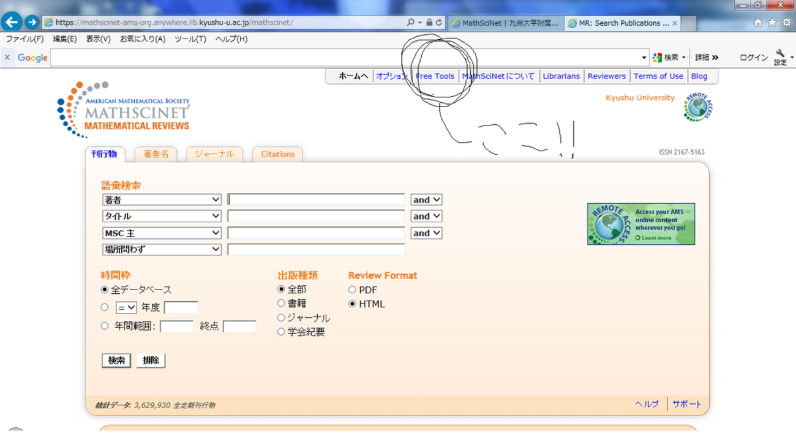
Task: Close the Google toolbar with the x icon
Action: coord(7,58)
